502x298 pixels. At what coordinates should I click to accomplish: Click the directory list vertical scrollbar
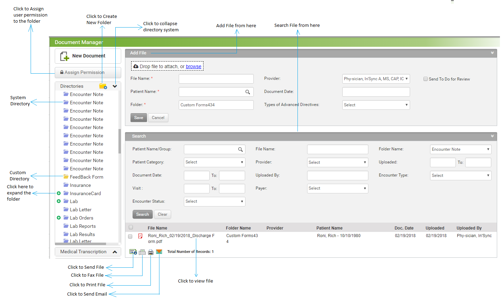click(119, 141)
